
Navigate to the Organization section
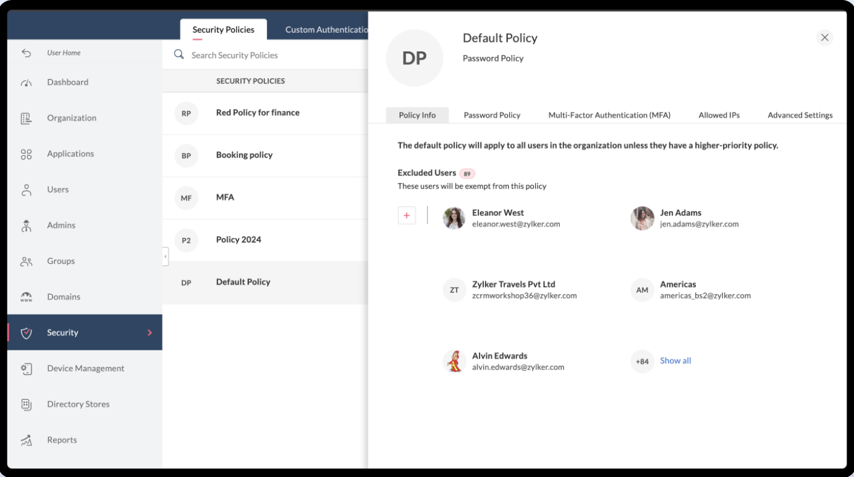(71, 117)
